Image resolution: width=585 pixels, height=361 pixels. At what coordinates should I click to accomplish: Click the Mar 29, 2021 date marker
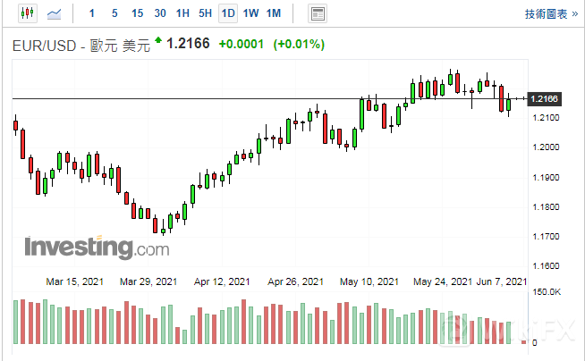148,281
